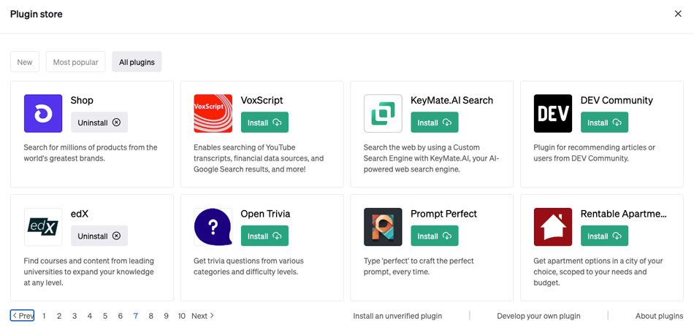Click the VoxScript plugin logo
Image resolution: width=694 pixels, height=329 pixels.
click(x=213, y=114)
